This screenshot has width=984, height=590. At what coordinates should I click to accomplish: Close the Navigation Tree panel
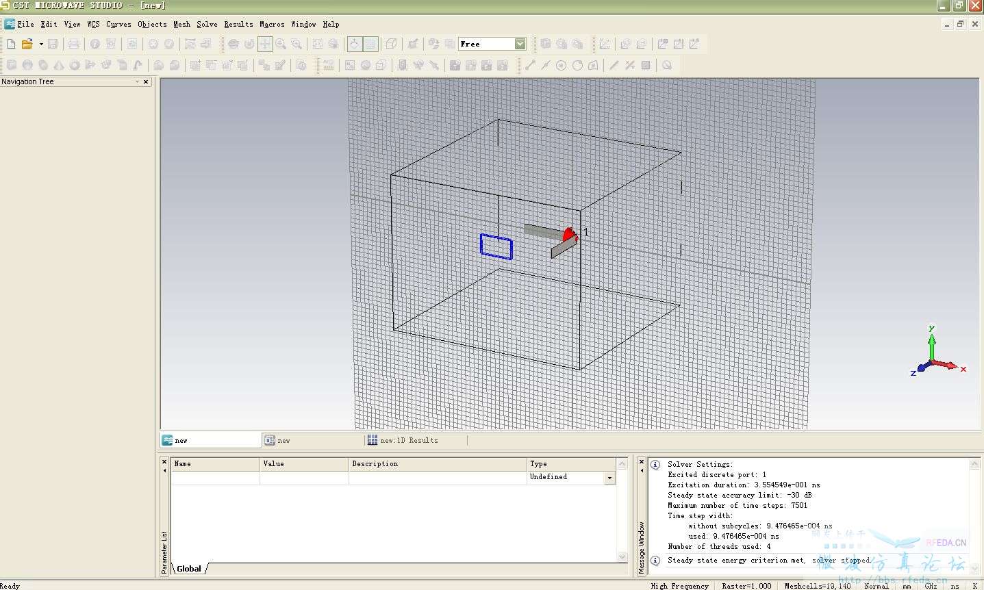click(x=146, y=81)
